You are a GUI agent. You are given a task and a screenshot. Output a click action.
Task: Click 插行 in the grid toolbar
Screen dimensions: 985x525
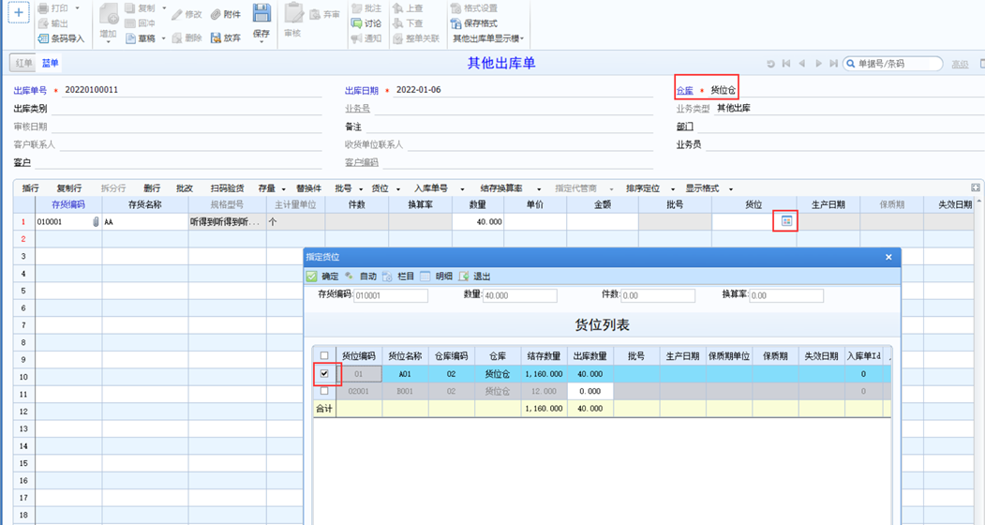tap(31, 188)
